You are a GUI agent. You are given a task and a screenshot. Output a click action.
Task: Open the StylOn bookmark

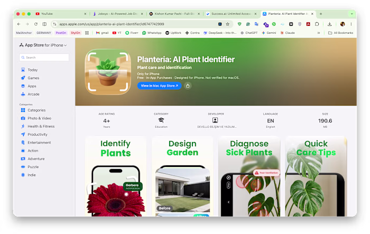(x=76, y=33)
